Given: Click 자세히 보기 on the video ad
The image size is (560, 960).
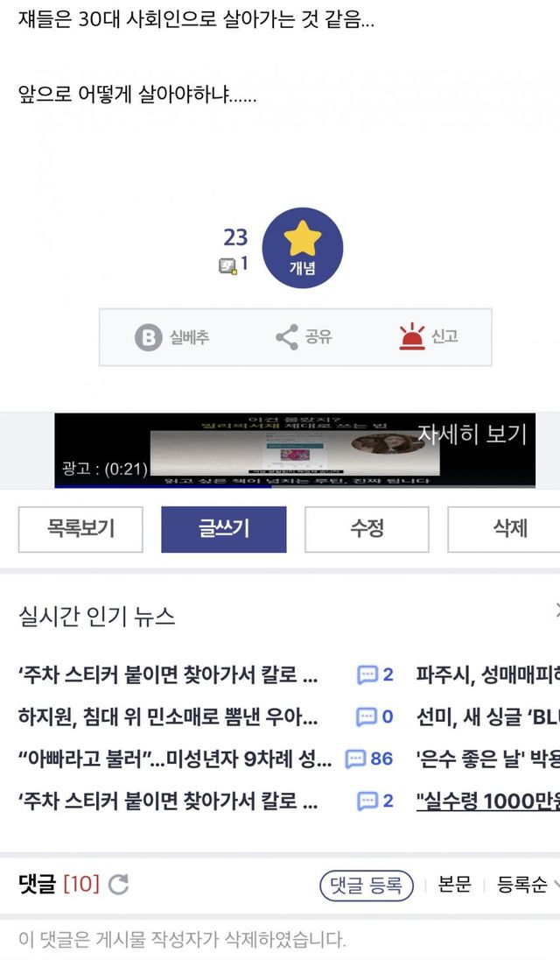Looking at the screenshot, I should click(472, 434).
